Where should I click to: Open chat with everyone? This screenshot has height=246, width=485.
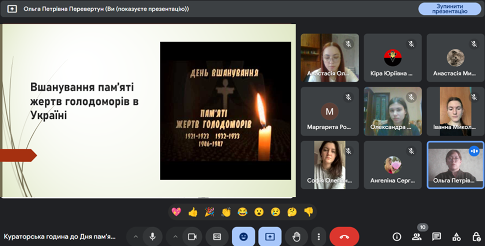[x=436, y=237]
